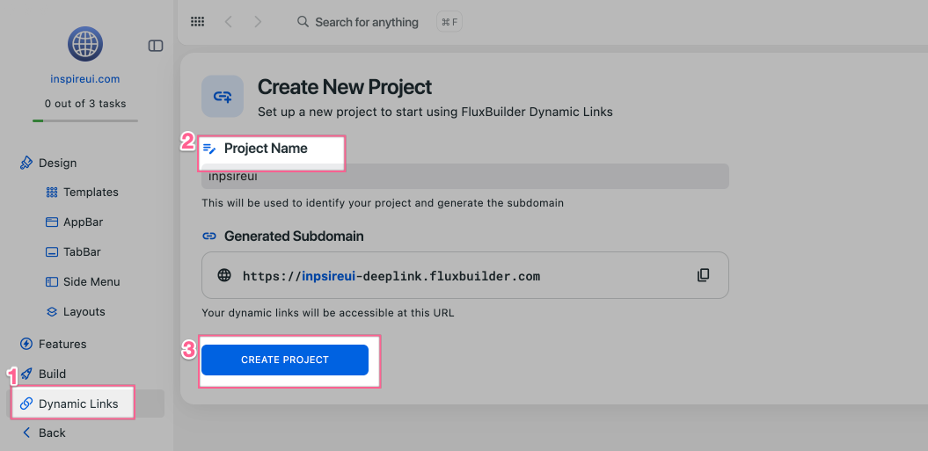Open the Templates section
This screenshot has width=928, height=451.
pyautogui.click(x=90, y=192)
